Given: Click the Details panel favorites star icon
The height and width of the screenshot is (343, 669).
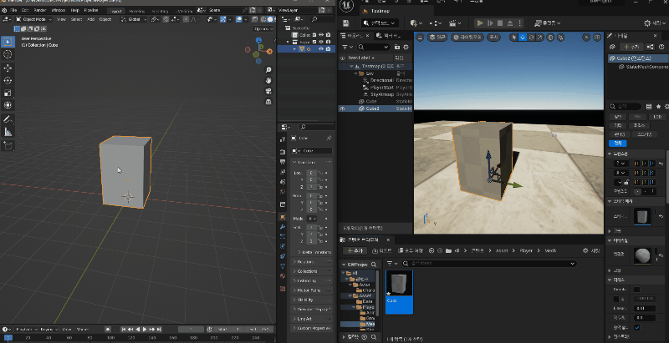Looking at the screenshot, I should coord(659,106).
